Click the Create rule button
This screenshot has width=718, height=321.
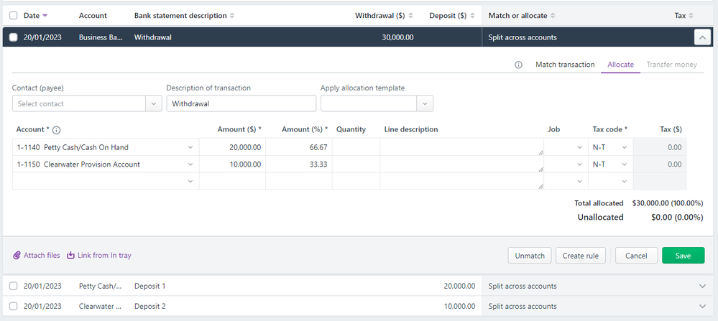582,256
